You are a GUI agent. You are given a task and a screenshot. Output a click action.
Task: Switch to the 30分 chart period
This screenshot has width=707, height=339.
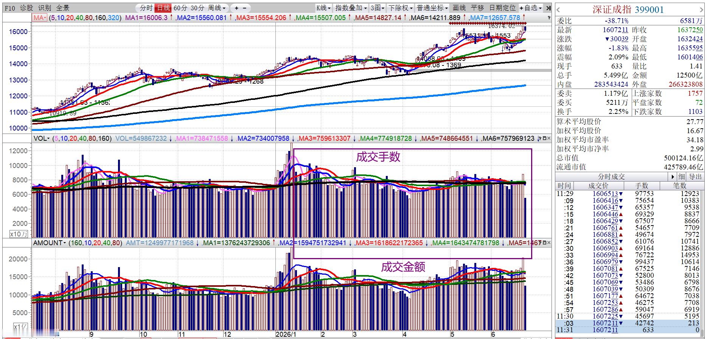click(197, 8)
